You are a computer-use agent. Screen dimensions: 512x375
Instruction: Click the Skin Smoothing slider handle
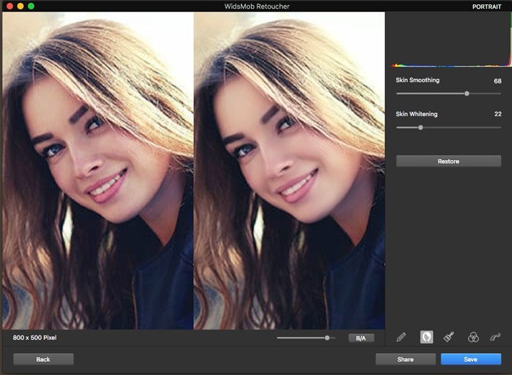click(467, 94)
